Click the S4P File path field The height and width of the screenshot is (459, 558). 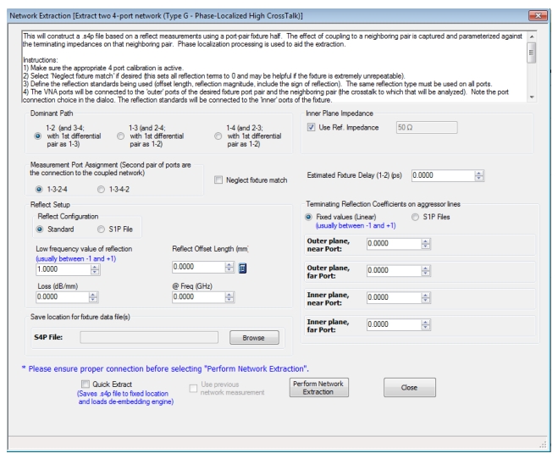(149, 337)
